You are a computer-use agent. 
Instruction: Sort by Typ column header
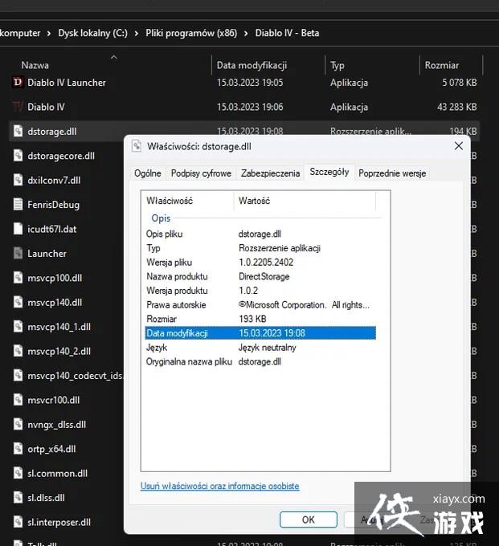tap(337, 65)
